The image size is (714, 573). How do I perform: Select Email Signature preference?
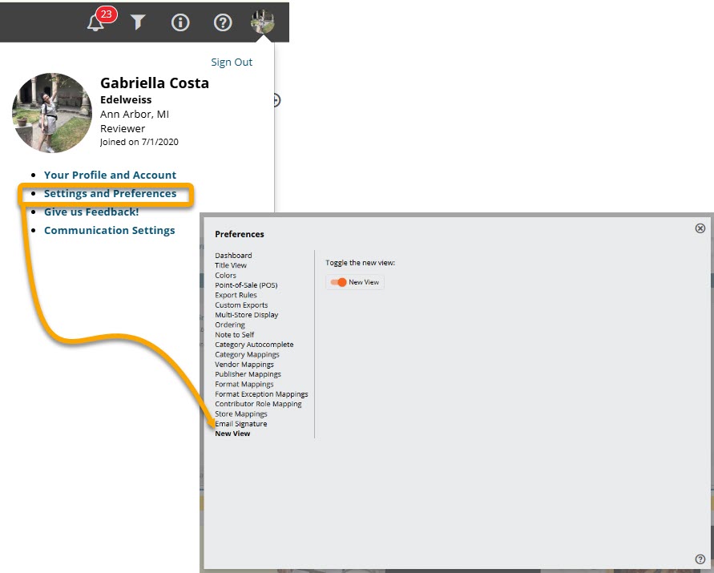pos(241,424)
